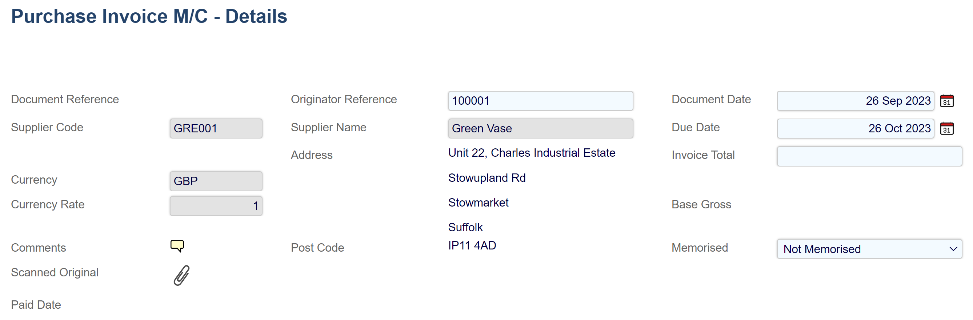973x320 pixels.
Task: Click the Currency Rate field
Action: [216, 206]
